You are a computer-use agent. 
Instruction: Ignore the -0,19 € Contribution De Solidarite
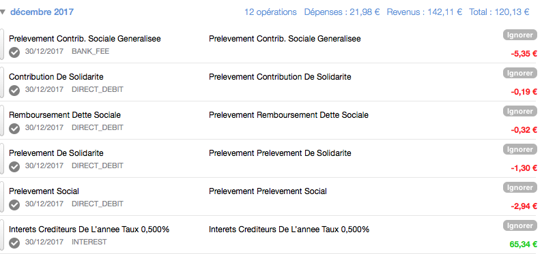(520, 73)
